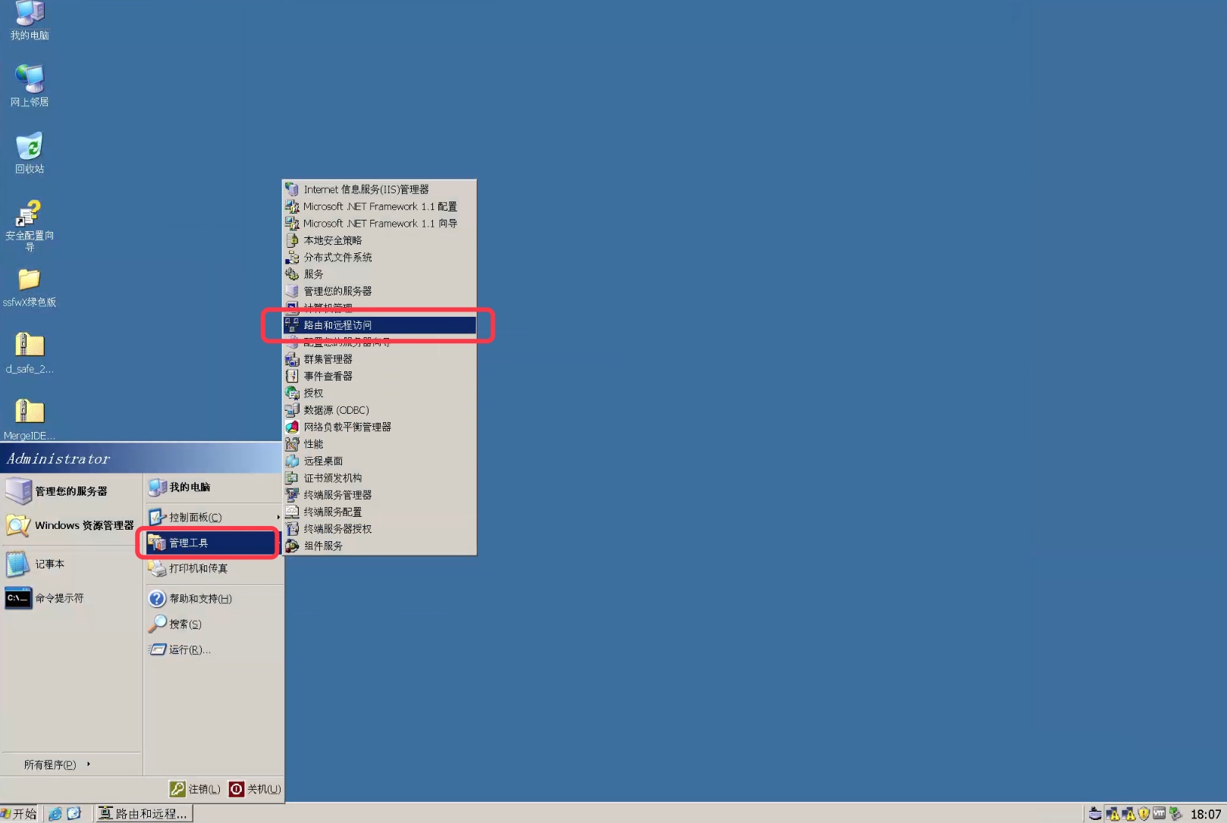Open the Security Configuration Wizard desktop shortcut

pos(30,225)
